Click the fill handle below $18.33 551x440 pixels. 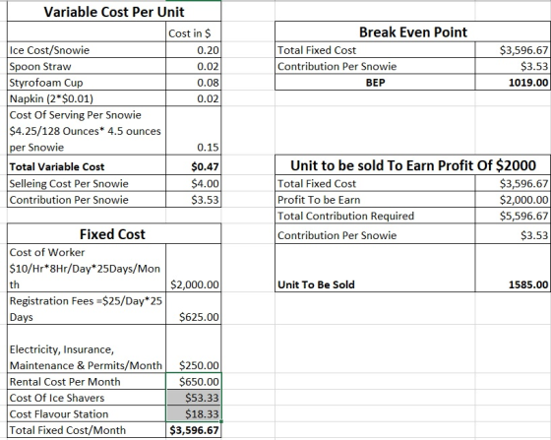click(x=221, y=421)
